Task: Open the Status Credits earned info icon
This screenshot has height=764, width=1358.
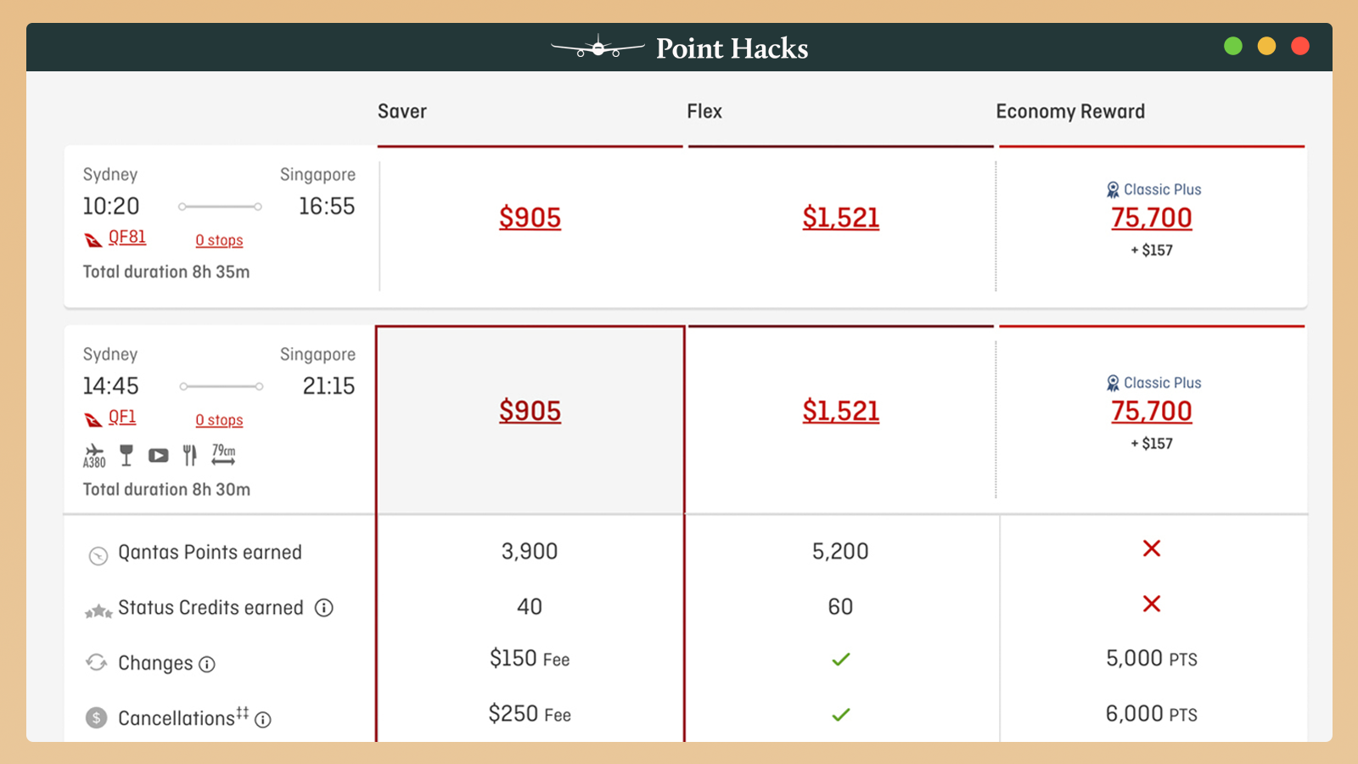Action: point(324,608)
